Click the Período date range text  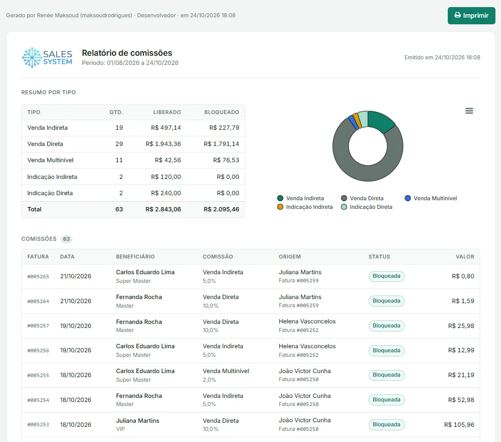point(130,63)
